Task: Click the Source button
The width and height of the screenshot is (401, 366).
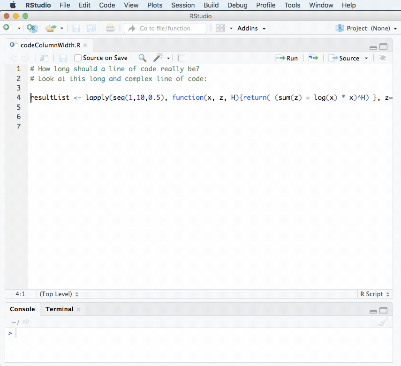Action: [x=344, y=58]
